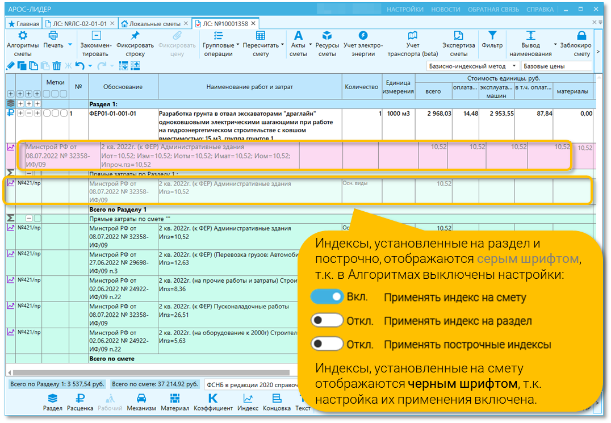Open Вывод наименования dropdown arrow

tap(555, 45)
